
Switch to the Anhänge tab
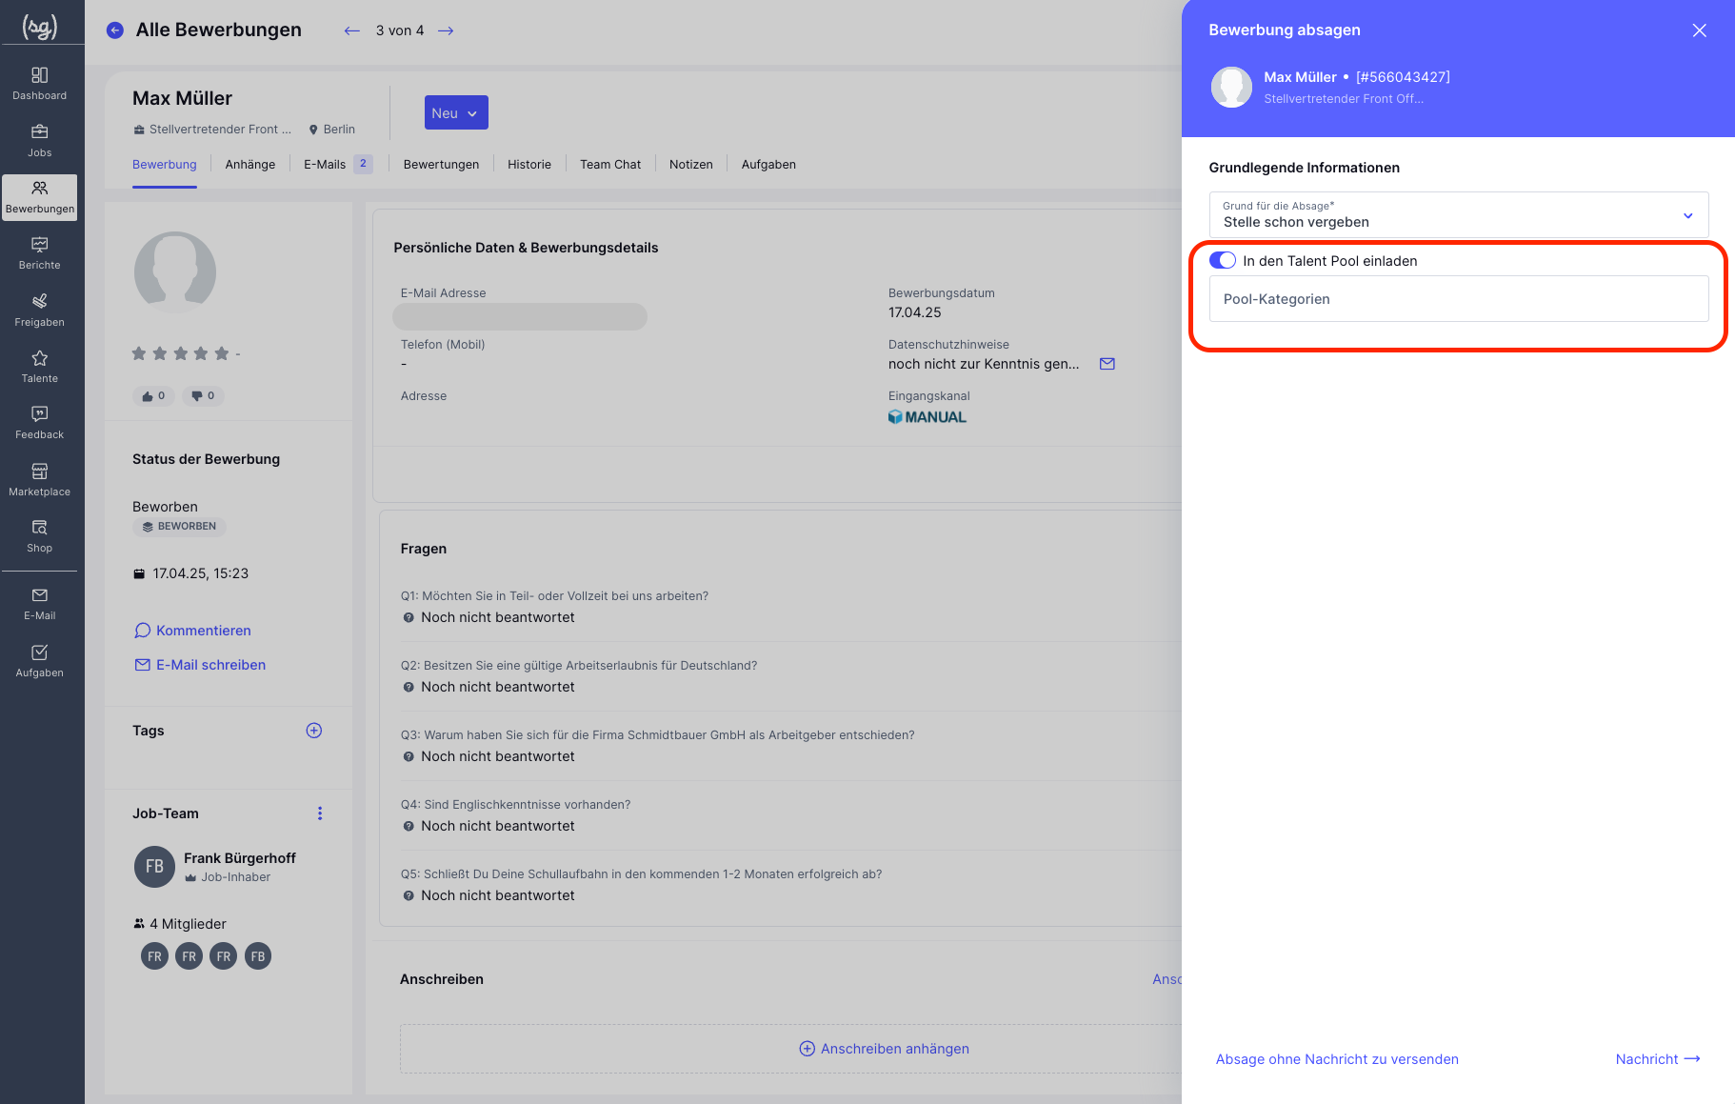click(250, 165)
